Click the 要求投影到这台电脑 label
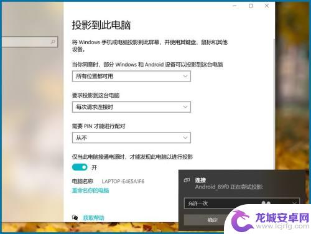 [x=96, y=95]
